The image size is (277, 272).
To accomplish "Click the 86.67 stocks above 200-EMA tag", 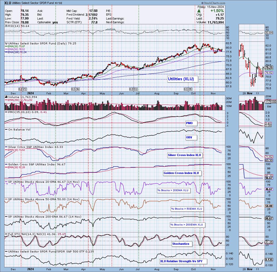I will 269,218.
